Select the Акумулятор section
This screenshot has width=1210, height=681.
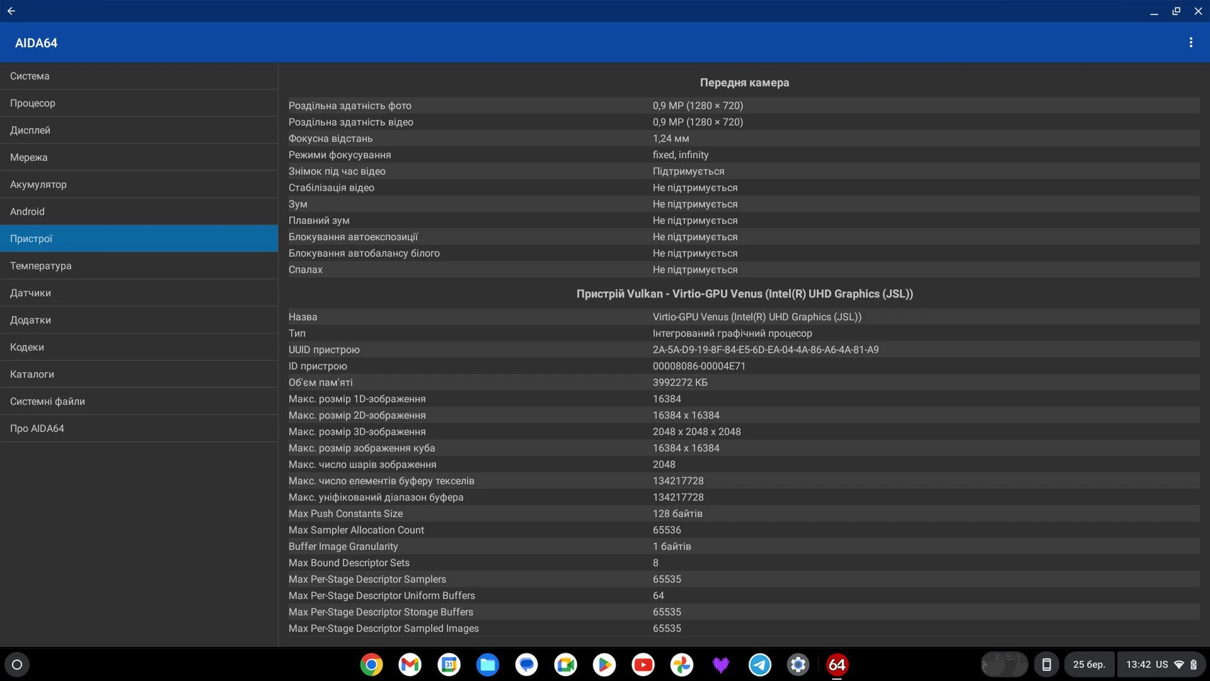pyautogui.click(x=139, y=184)
